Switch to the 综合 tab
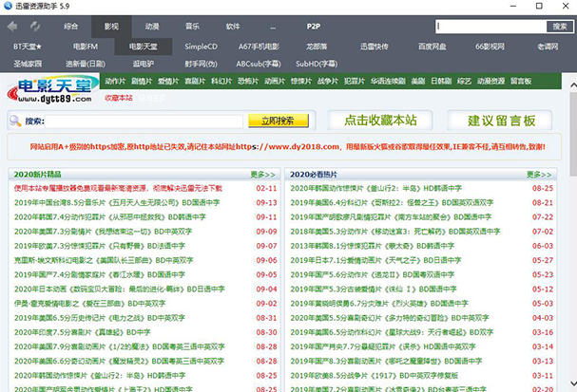 click(x=70, y=27)
